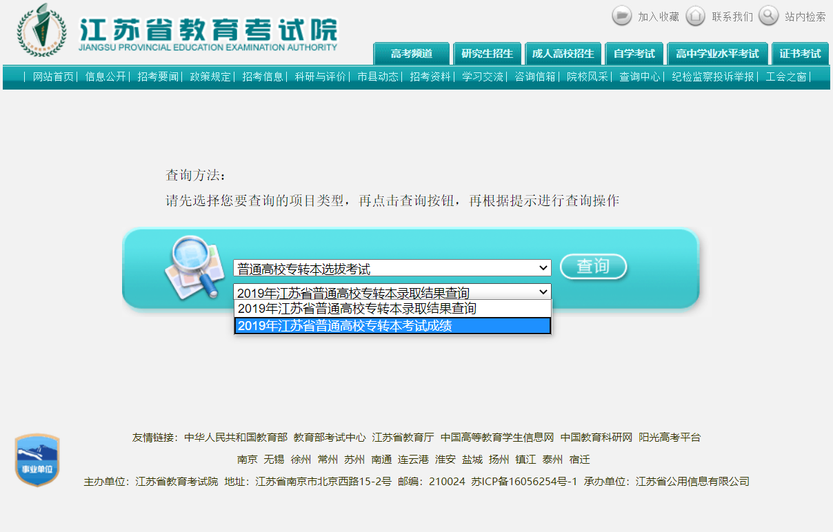Image resolution: width=833 pixels, height=532 pixels.
Task: Open the 泰州 city link
Action: coord(552,460)
